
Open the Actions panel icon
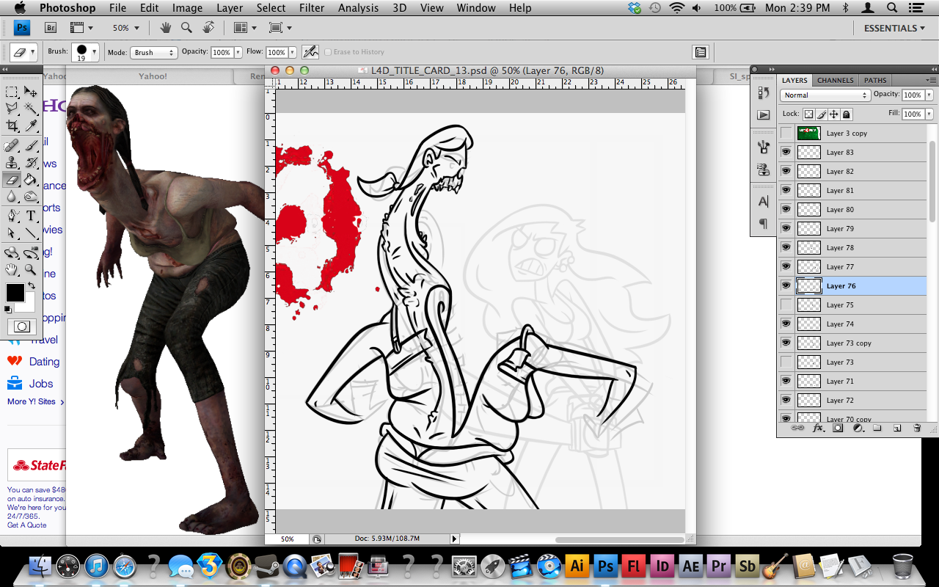(764, 115)
